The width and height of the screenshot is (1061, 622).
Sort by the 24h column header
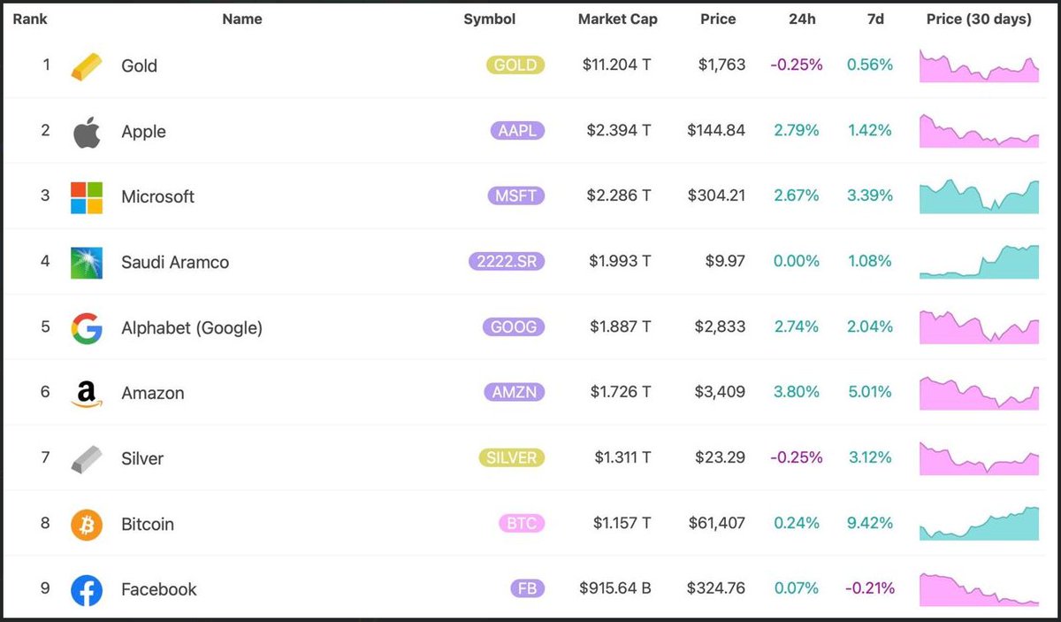coord(802,19)
